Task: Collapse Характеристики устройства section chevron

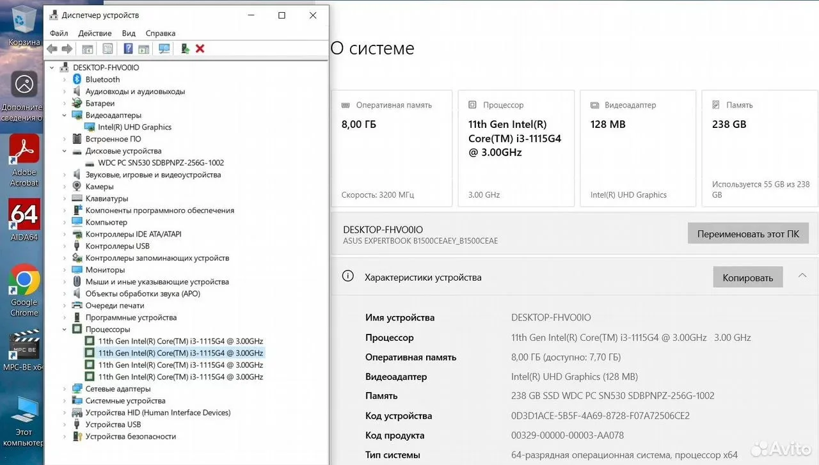Action: [x=802, y=276]
